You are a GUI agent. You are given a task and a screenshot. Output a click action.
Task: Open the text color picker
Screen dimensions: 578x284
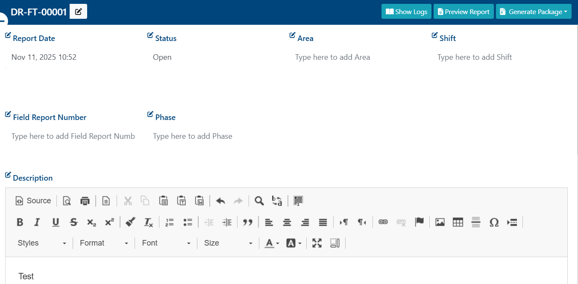click(x=272, y=243)
